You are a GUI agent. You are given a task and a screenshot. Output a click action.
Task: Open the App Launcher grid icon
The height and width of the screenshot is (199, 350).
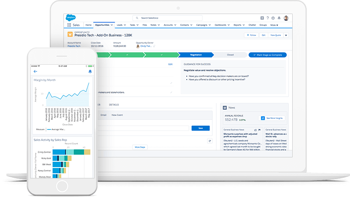(69, 25)
